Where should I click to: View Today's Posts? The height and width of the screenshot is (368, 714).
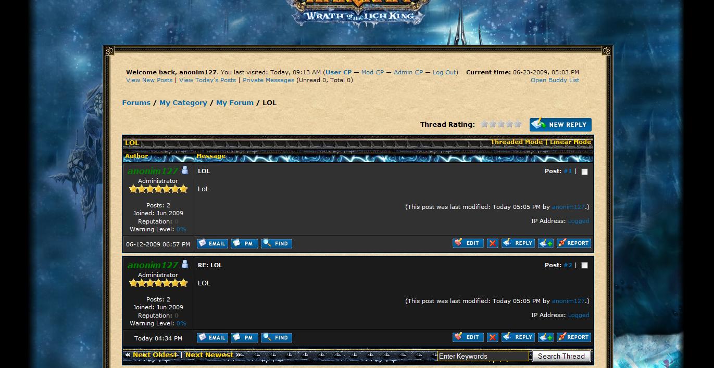click(207, 80)
